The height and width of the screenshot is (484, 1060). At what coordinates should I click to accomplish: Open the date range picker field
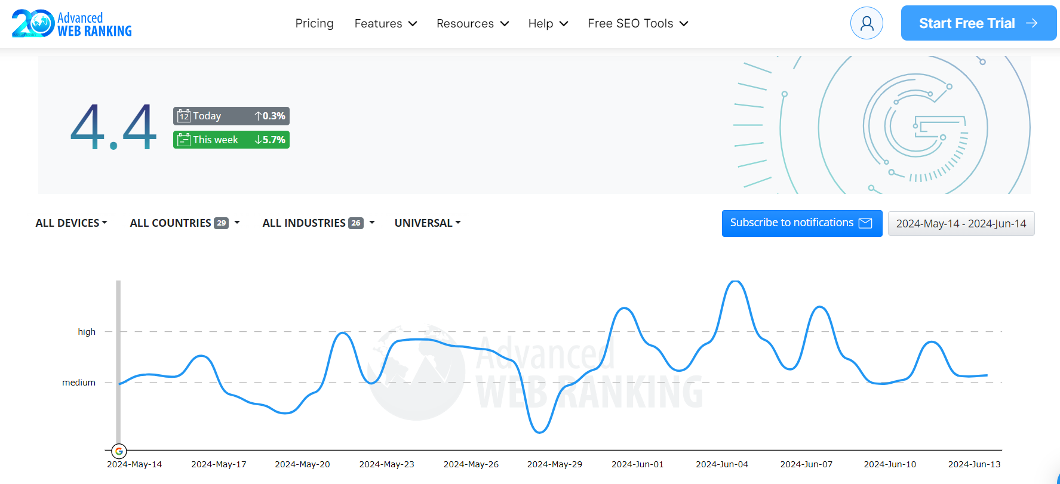coord(961,224)
